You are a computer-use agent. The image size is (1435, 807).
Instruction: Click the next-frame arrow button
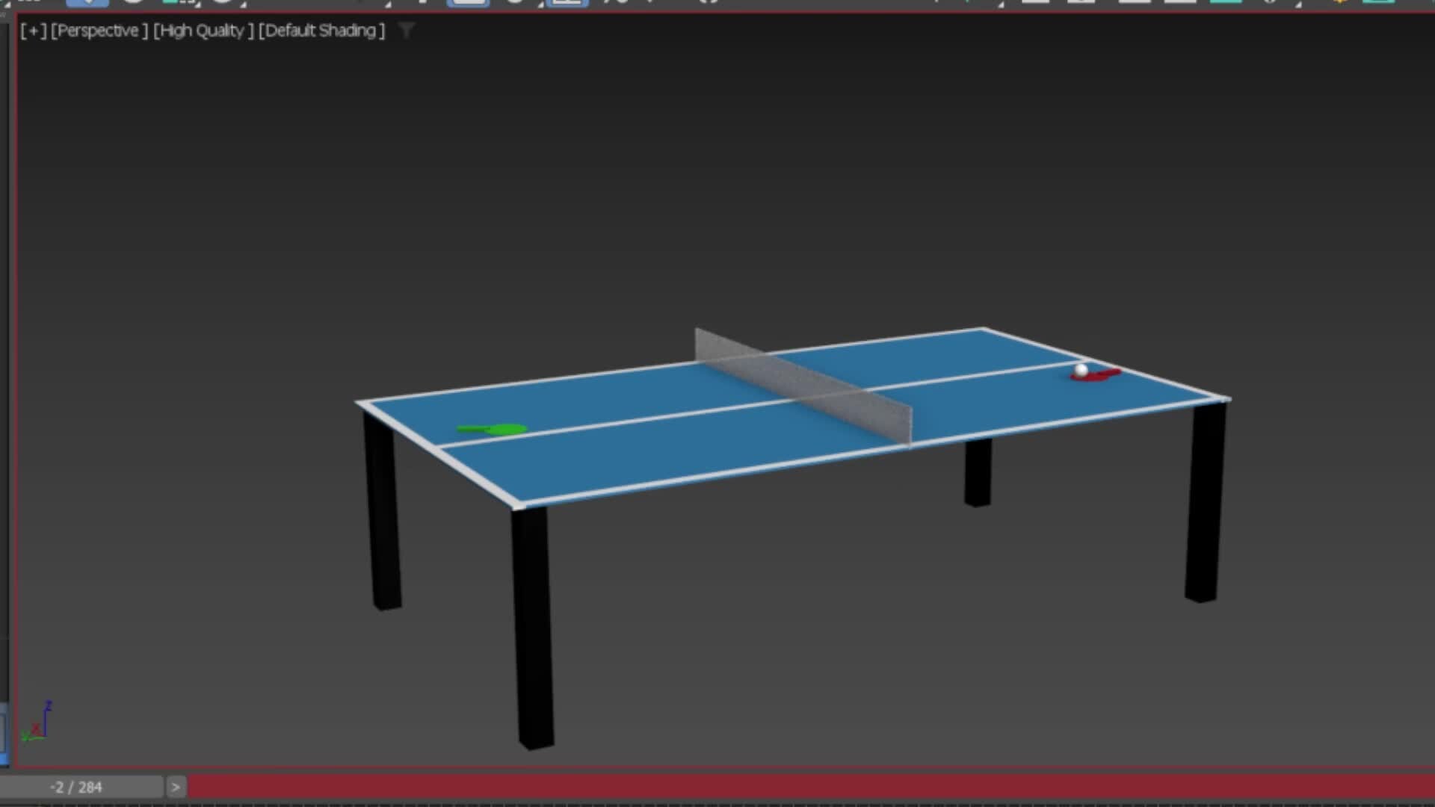point(176,787)
